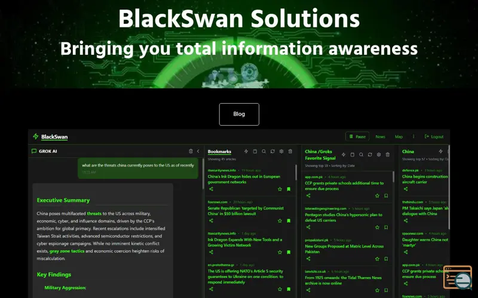This screenshot has width=478, height=298.
Task: Click the lightning icon in Bookmarks column
Action: coord(246,151)
